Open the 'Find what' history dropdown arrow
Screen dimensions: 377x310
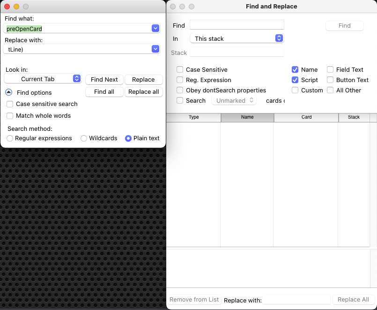pos(155,29)
